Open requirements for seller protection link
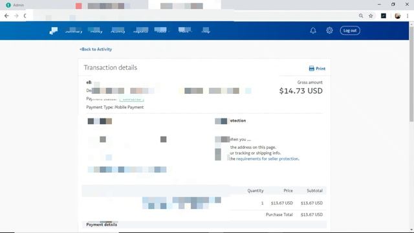414x233 pixels. pos(267,159)
